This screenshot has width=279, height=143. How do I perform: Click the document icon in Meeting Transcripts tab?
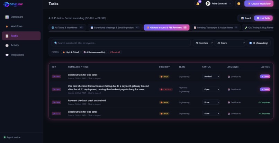coord(195,28)
